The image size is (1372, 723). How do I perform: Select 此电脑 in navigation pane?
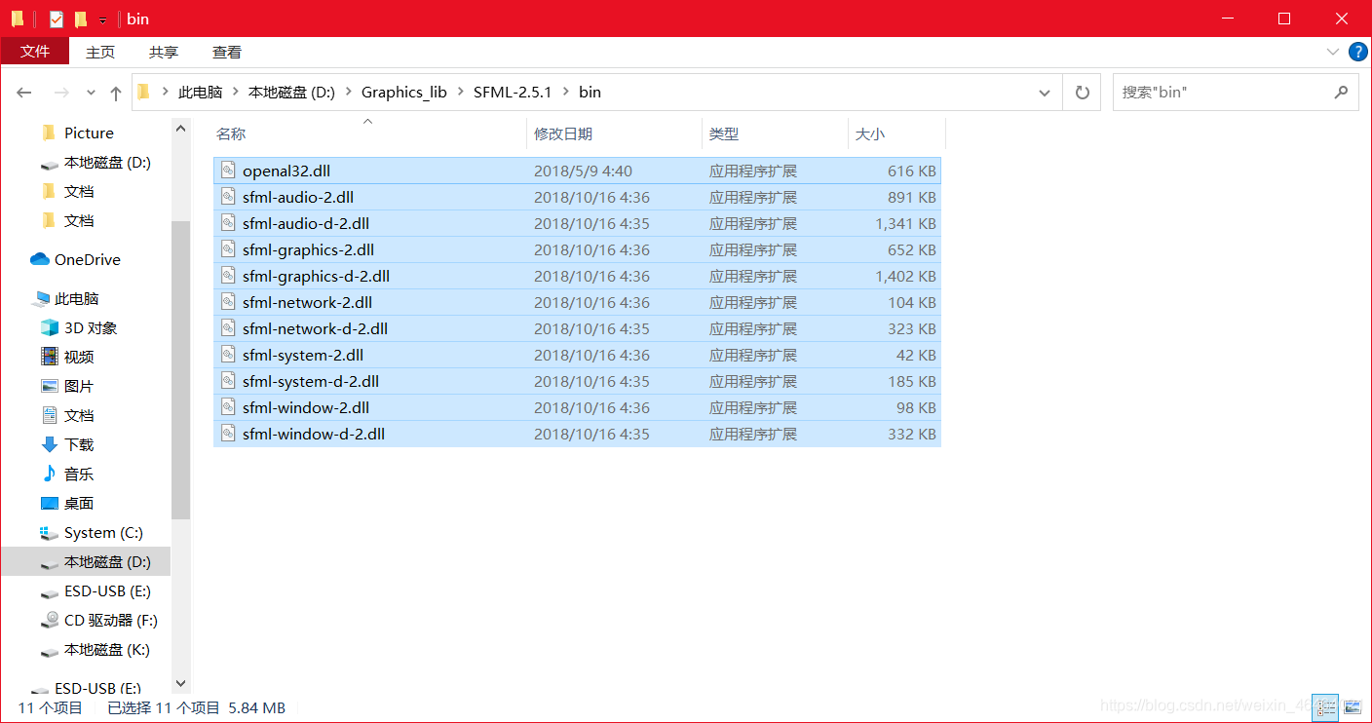(76, 299)
